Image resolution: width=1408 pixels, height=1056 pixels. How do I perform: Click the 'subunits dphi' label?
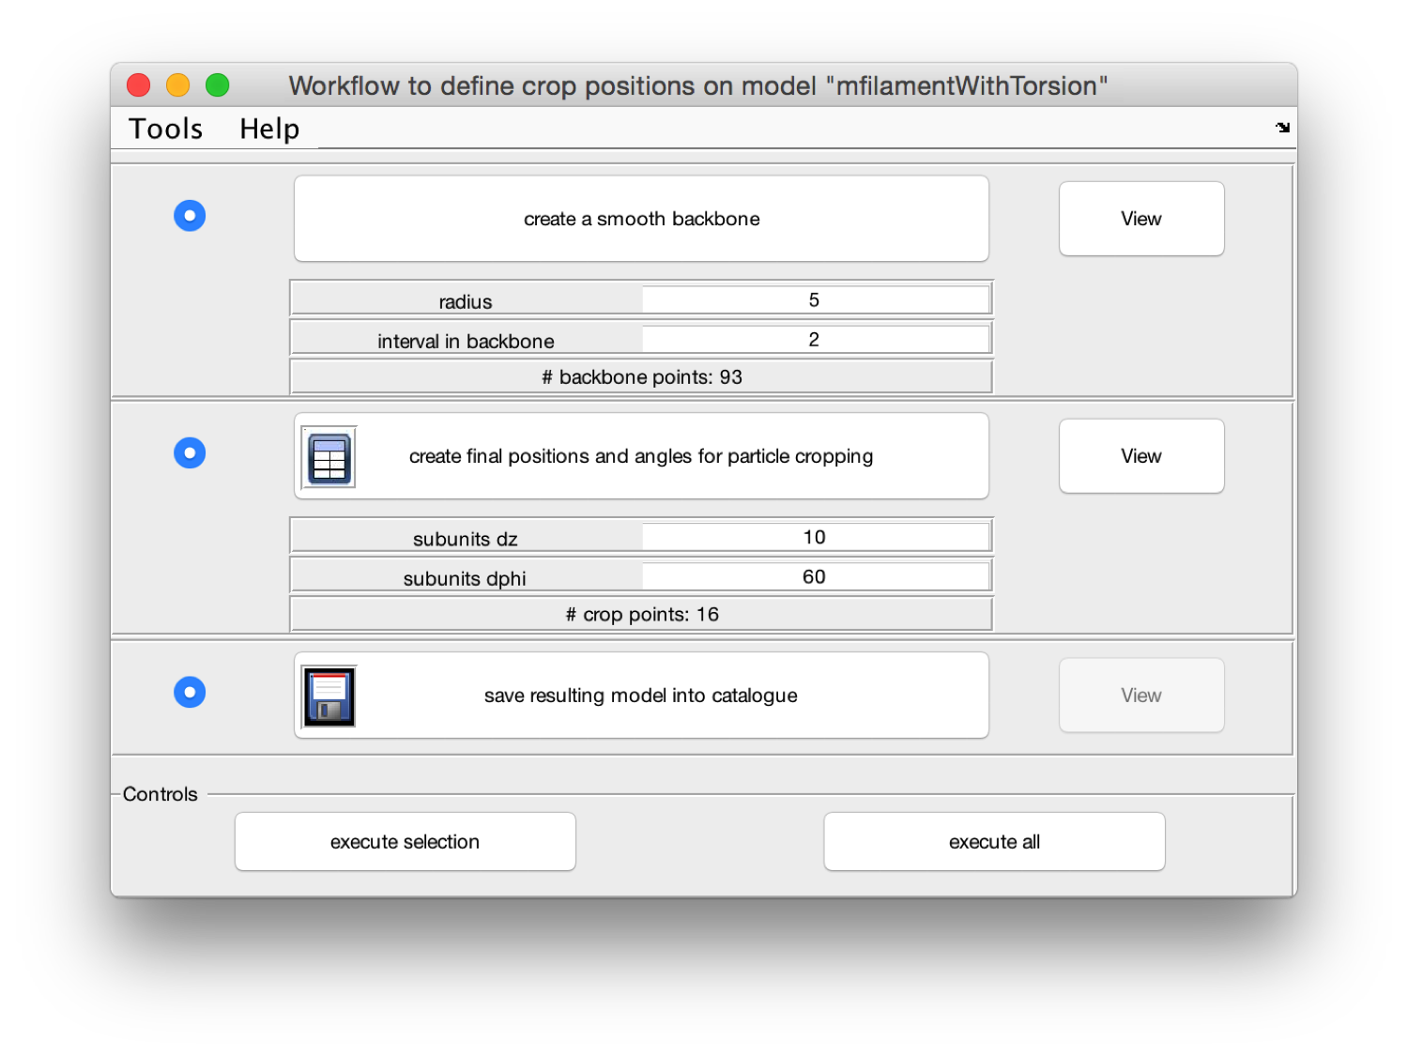[x=466, y=579]
